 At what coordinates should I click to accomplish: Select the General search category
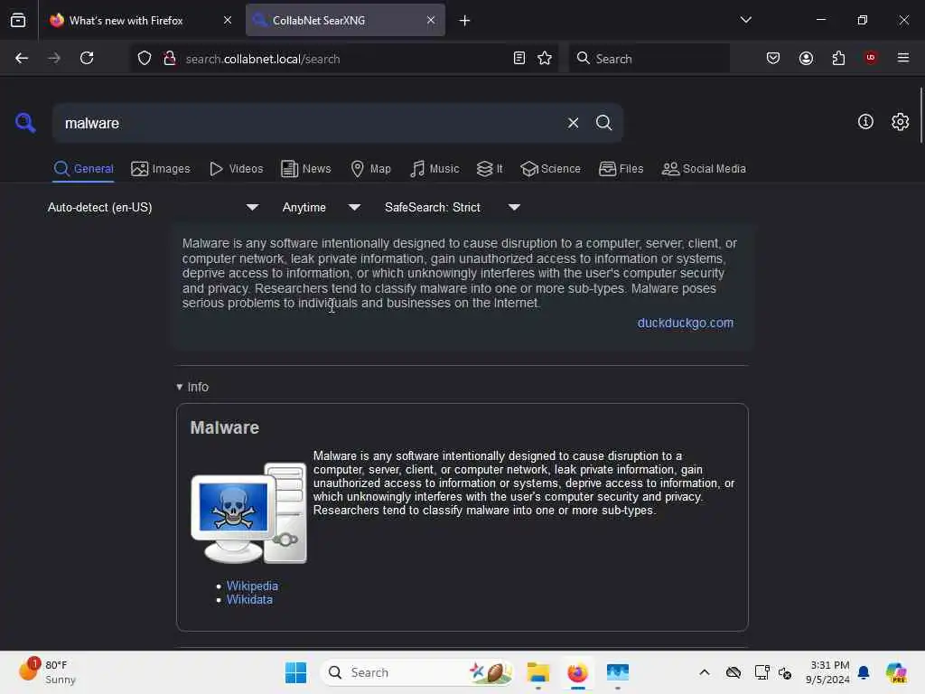(83, 169)
